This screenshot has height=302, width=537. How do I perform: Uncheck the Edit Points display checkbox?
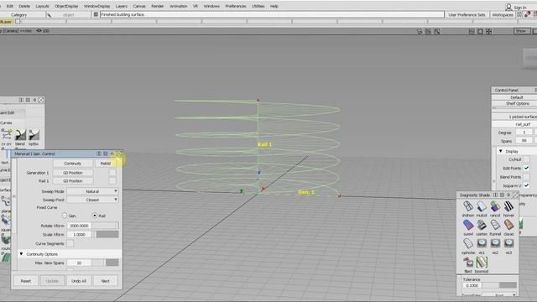[526, 168]
